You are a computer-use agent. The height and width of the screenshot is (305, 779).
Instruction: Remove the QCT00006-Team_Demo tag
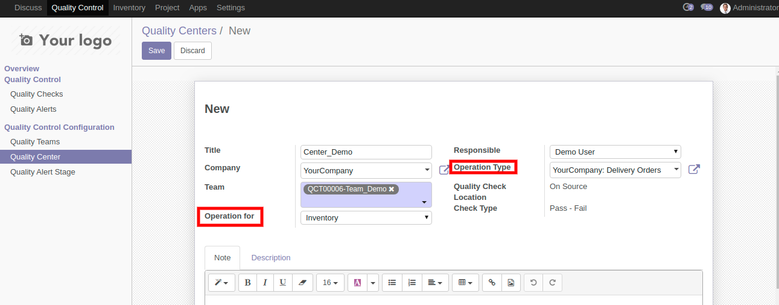coord(392,189)
